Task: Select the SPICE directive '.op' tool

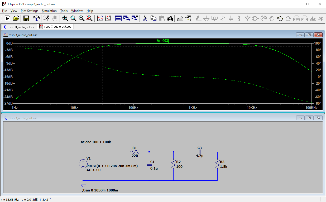Action: pos(321,18)
